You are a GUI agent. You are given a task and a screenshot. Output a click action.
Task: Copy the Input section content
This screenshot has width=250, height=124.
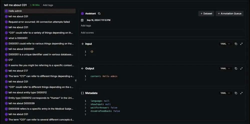[236, 44]
